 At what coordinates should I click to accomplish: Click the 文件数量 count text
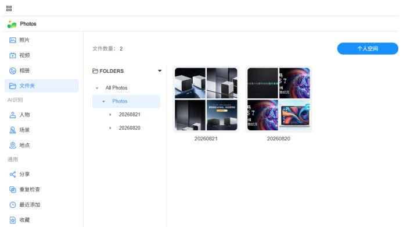107,49
